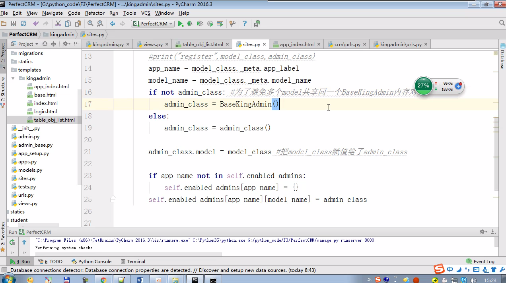Click the Synchronize icon in the toolbar
The width and height of the screenshot is (506, 283).
point(23,24)
